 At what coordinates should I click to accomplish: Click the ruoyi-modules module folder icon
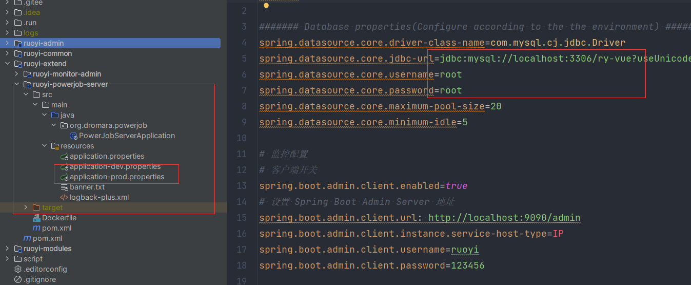coord(18,249)
